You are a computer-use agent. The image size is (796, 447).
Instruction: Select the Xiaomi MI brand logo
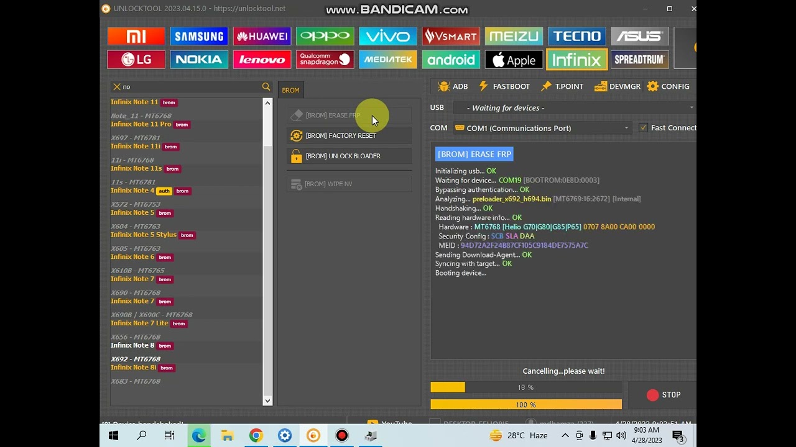click(x=136, y=36)
